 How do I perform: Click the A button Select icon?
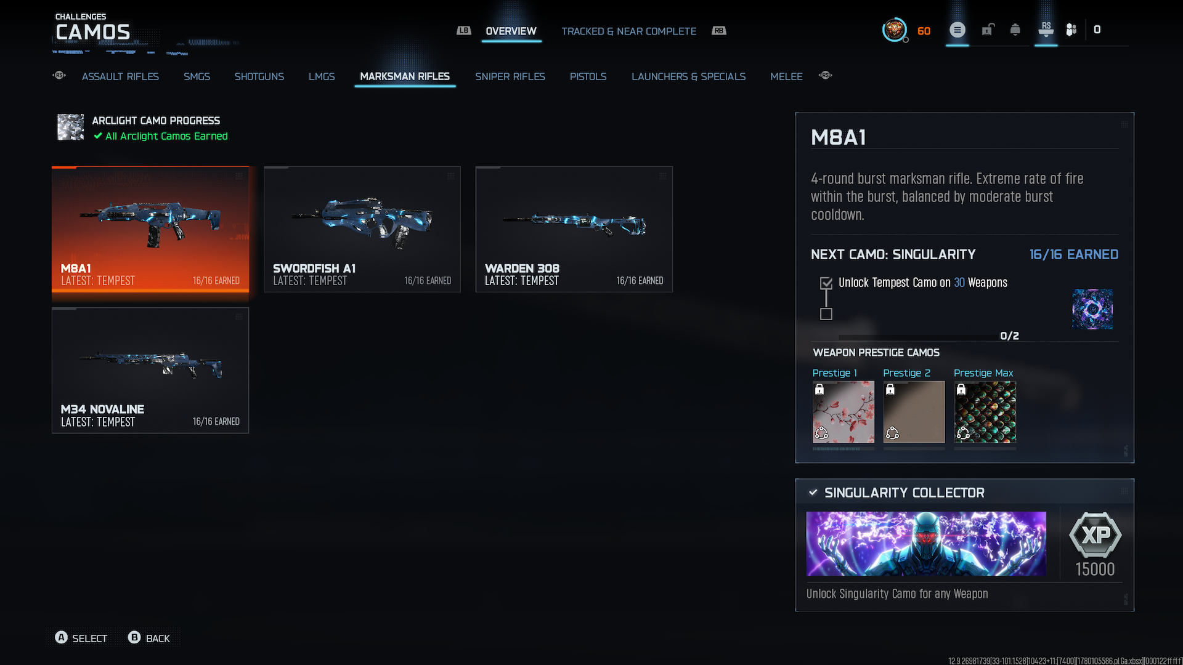(61, 638)
